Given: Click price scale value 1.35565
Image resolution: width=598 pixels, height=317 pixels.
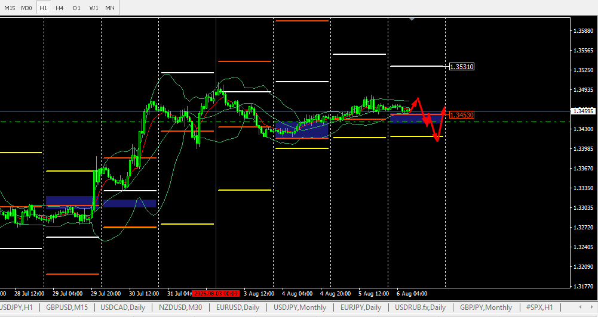Looking at the screenshot, I should (584, 50).
